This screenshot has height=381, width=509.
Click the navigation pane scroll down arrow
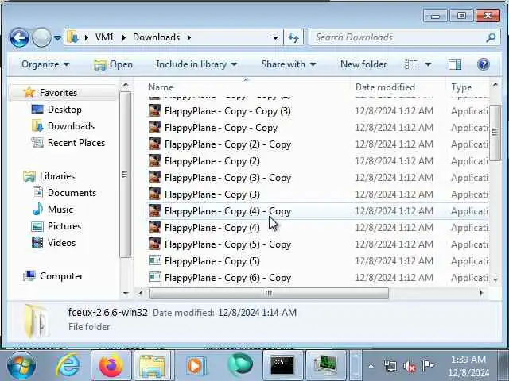126,294
